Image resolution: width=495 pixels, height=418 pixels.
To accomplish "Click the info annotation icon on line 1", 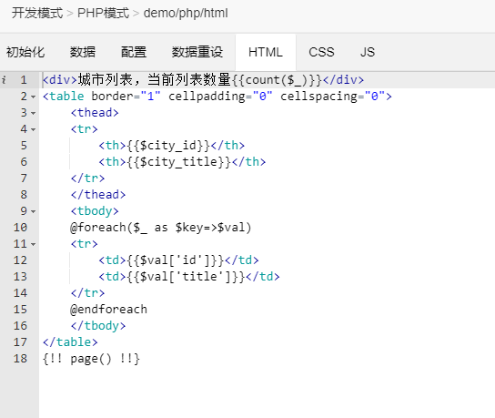I will coord(4,79).
